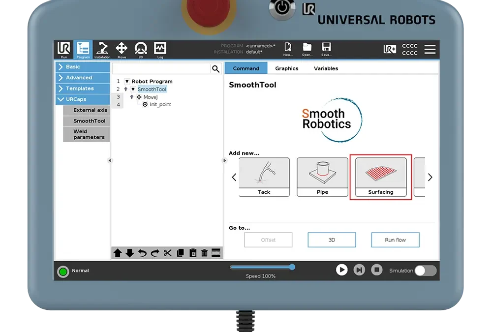Switch to the Graphics tab

click(x=287, y=68)
